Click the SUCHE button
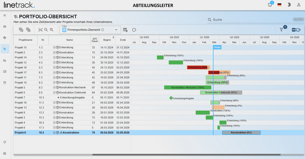305x159 pixels. 298,19
